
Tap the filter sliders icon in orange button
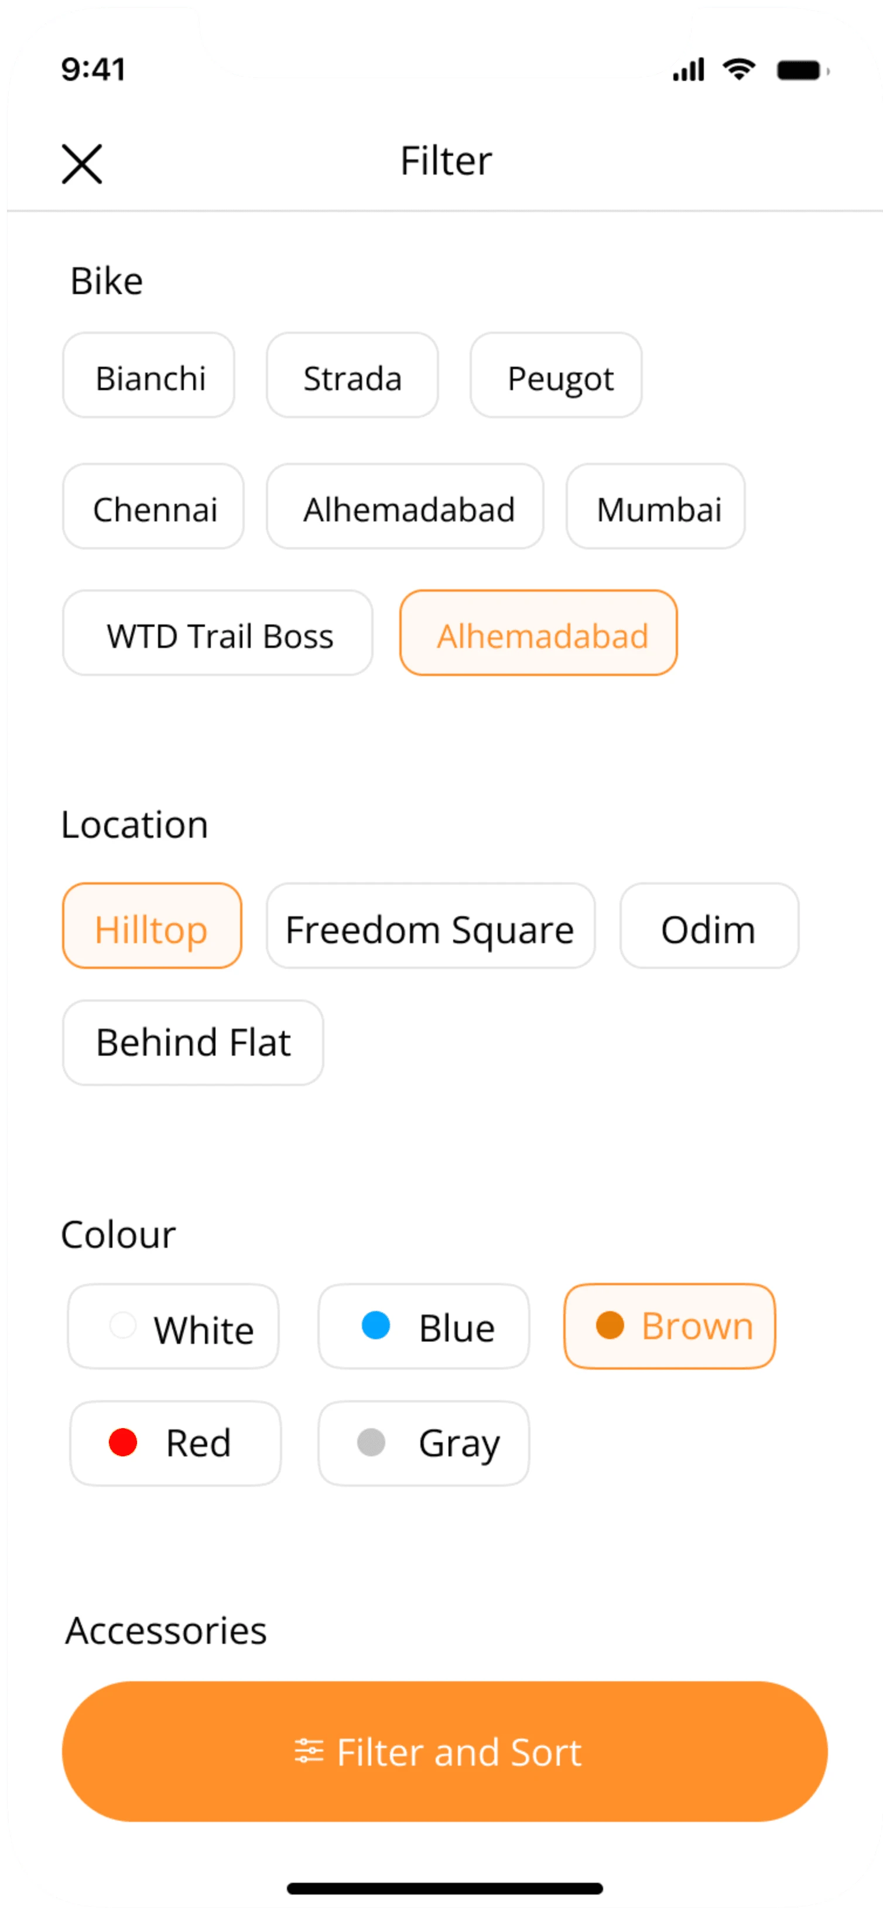pos(309,1752)
